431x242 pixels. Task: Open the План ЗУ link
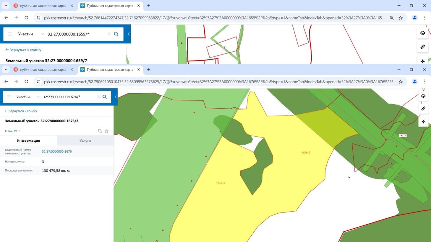coord(13,131)
